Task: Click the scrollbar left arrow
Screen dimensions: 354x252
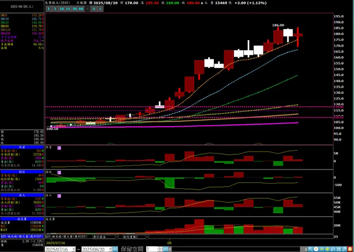Action: [170, 249]
